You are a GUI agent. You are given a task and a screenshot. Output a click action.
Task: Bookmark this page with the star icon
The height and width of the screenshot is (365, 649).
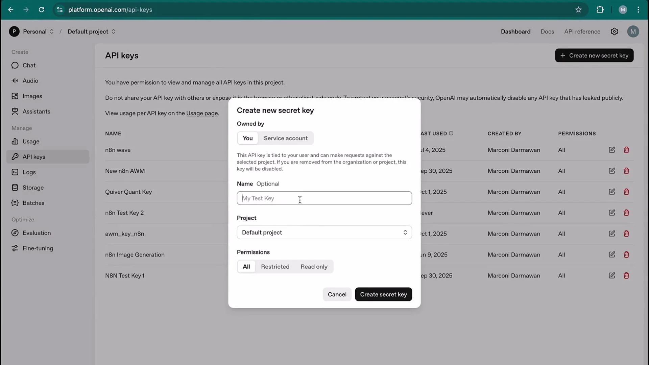(x=578, y=10)
